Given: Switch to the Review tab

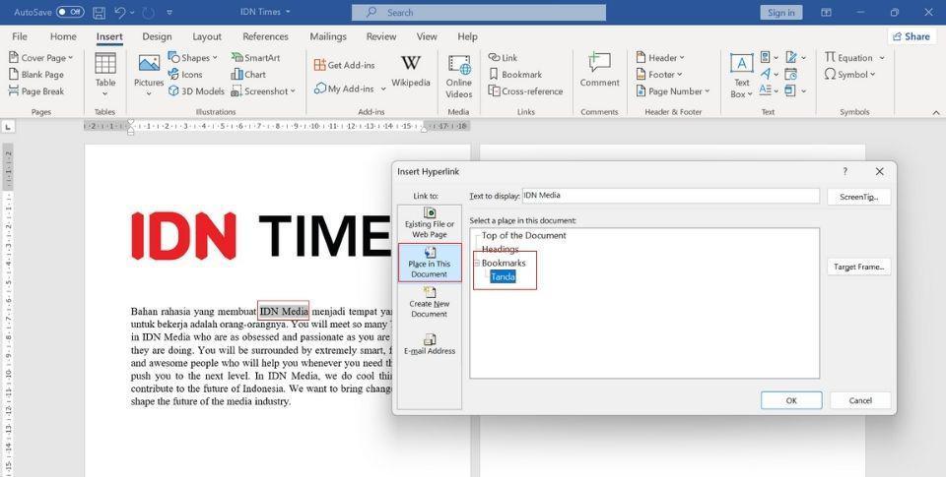Looking at the screenshot, I should pyautogui.click(x=381, y=36).
